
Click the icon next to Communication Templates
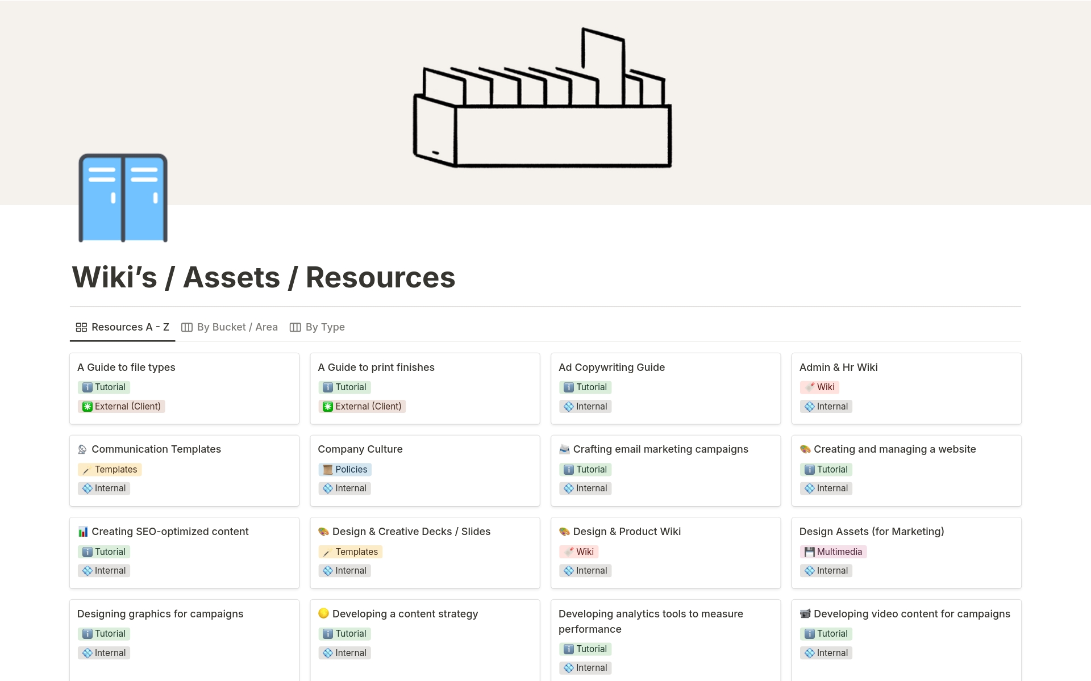[x=82, y=449]
